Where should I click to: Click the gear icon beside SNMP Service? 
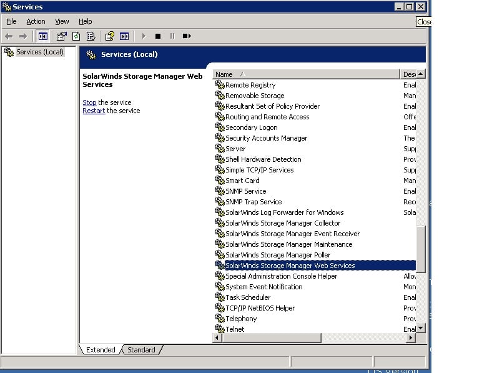[220, 191]
